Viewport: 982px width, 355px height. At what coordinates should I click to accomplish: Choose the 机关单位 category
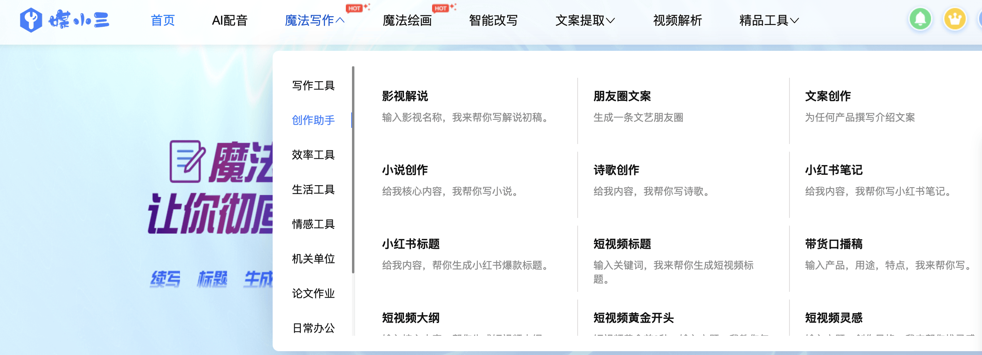[313, 259]
